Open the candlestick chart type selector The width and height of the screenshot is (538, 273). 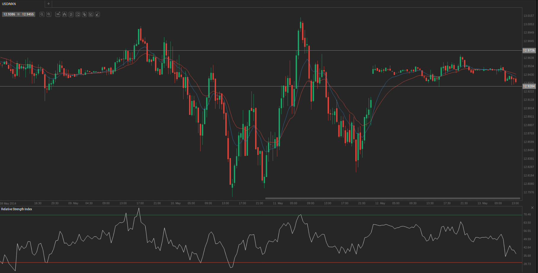click(x=65, y=14)
